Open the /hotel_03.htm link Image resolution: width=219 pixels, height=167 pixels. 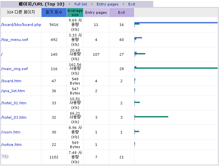[14, 117]
